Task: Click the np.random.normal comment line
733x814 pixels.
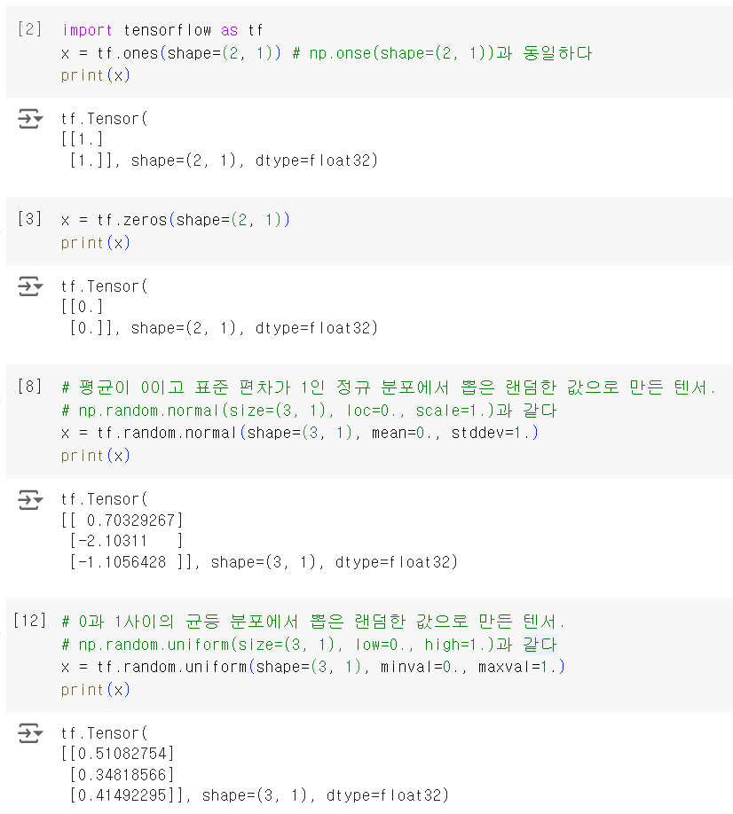Action: (309, 411)
